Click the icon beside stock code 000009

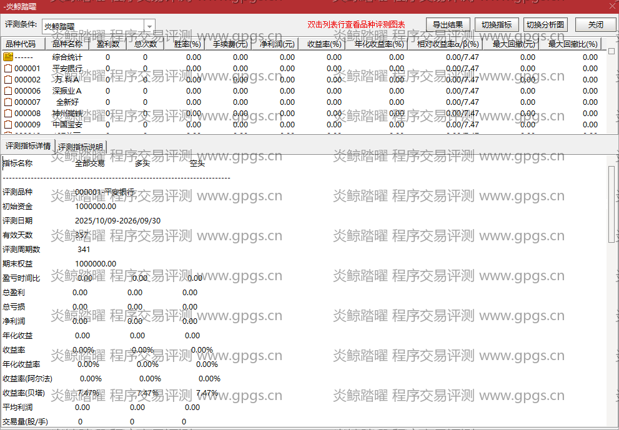pos(8,125)
